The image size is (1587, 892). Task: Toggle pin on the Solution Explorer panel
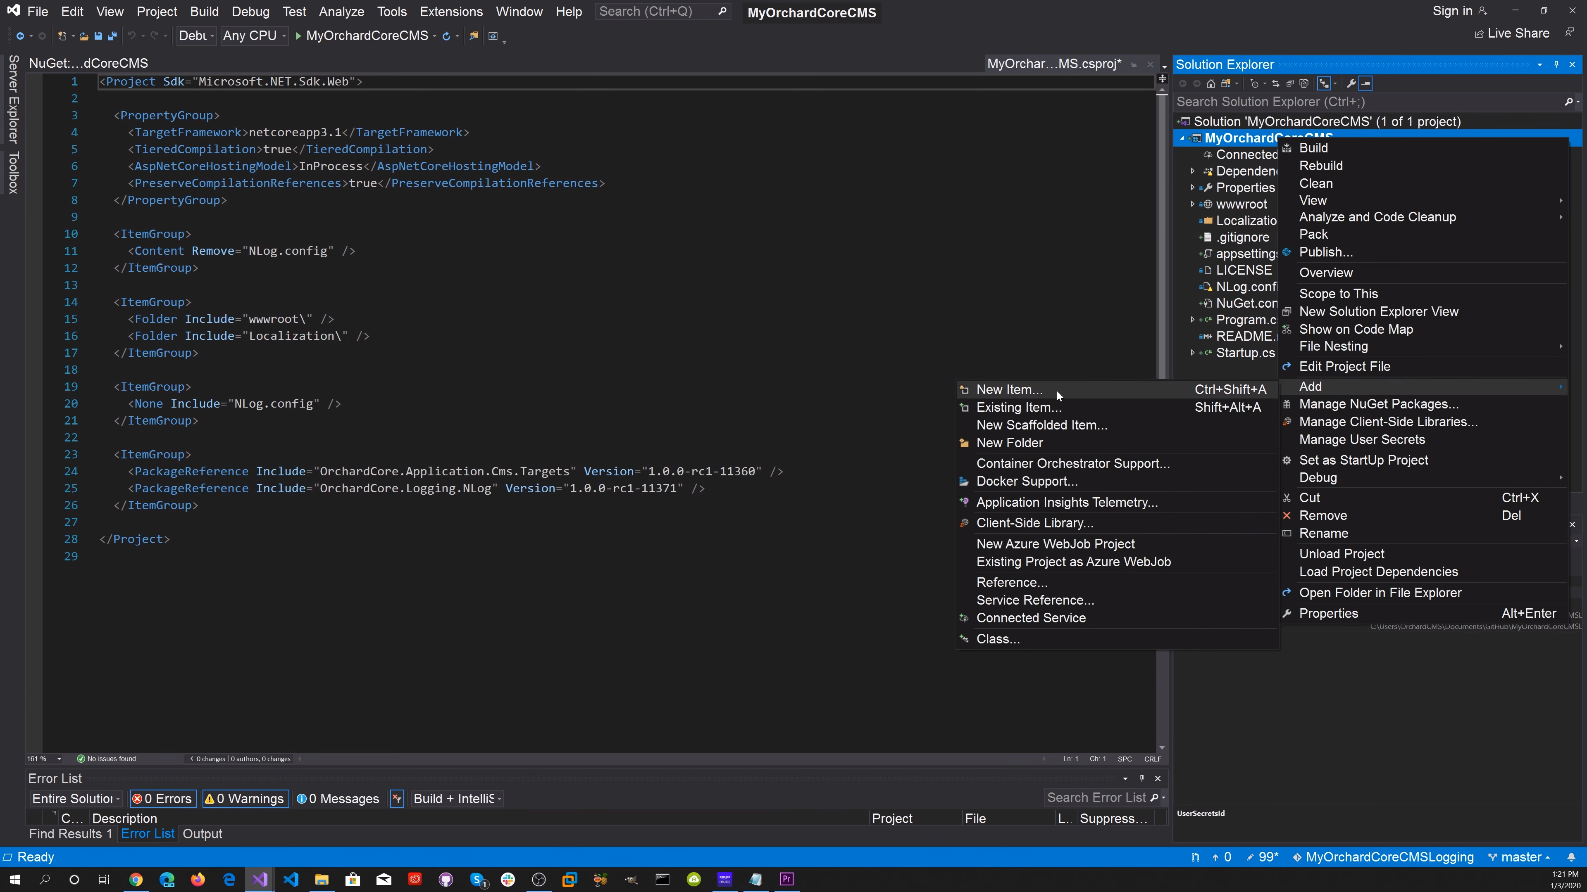click(x=1556, y=65)
